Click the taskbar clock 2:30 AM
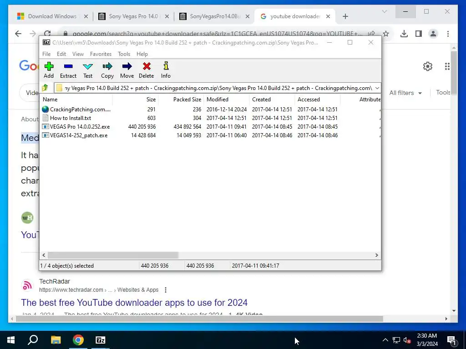Viewport: 466px width, 349px height. [427, 340]
